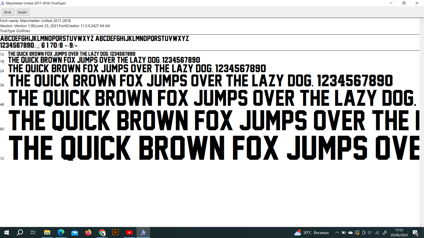Click the pen workspace tray icon
Screen dimensions: 424x238
(385, 233)
